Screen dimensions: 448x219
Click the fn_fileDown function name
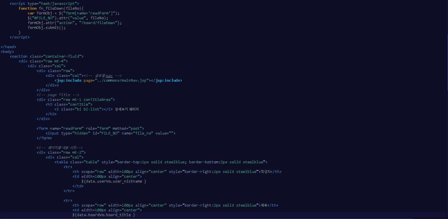tap(52, 8)
